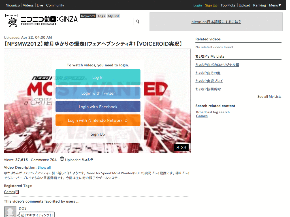Open the Ranking page link
The width and height of the screenshot is (290, 217).
[259, 5]
